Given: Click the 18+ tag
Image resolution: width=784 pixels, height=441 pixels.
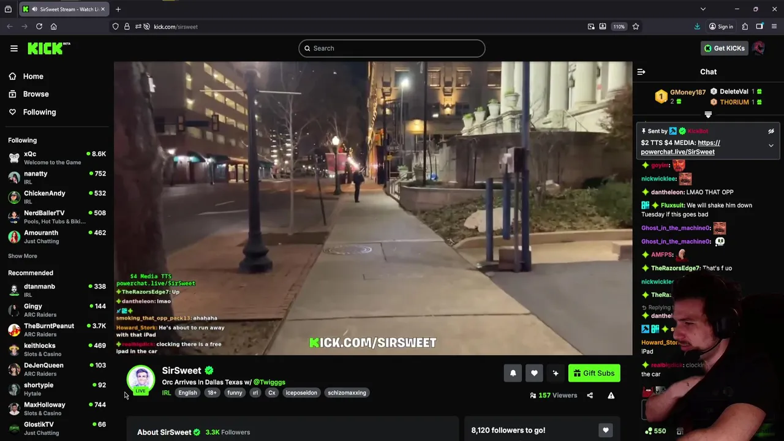Looking at the screenshot, I should point(212,393).
